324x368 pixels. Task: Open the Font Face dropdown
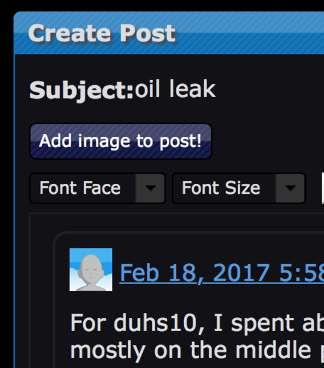(97, 188)
